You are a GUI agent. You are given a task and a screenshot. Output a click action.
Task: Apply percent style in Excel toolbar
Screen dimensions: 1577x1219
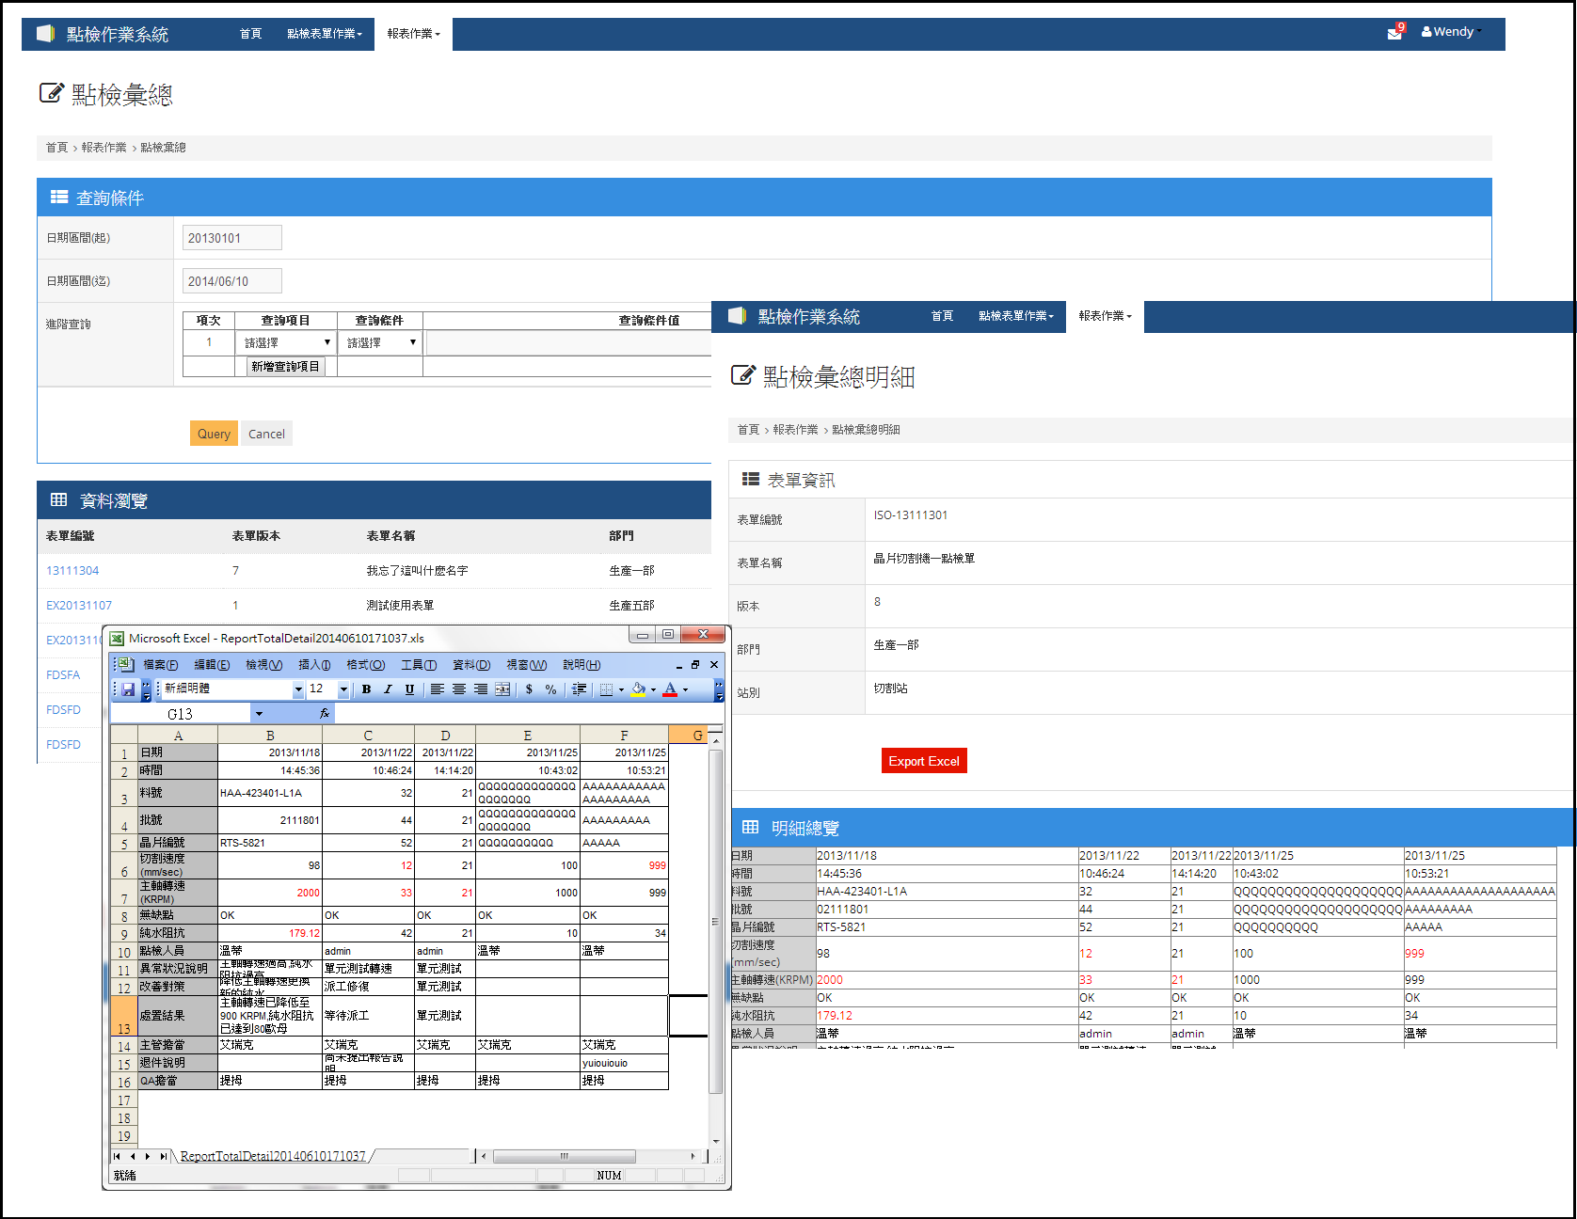coord(550,689)
